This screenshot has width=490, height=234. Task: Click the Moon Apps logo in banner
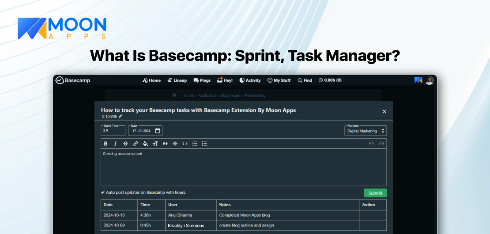tap(62, 28)
